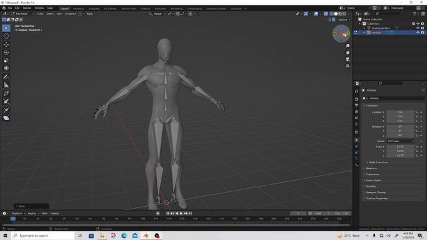
Task: Toggle the camera view icon
Action: [x=348, y=59]
